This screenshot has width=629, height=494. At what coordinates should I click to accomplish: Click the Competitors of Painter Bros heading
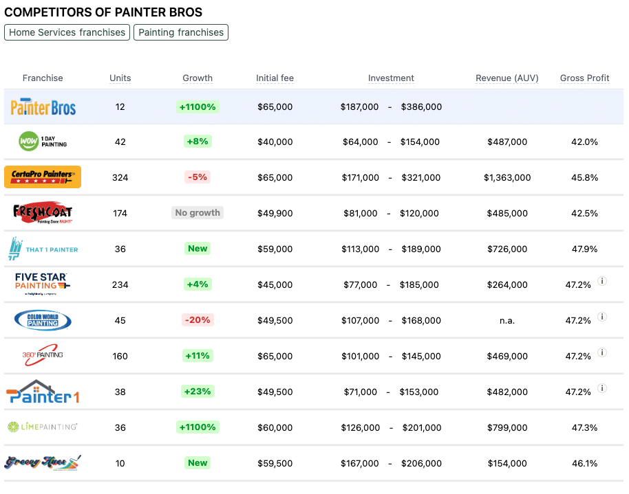tap(103, 12)
